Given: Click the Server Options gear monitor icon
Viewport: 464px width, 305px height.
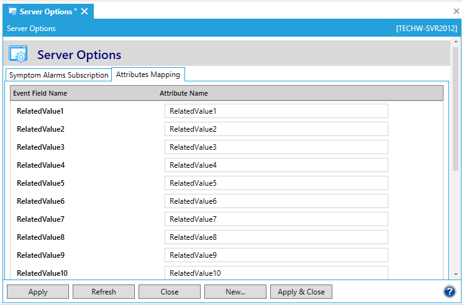Looking at the screenshot, I should pyautogui.click(x=18, y=55).
